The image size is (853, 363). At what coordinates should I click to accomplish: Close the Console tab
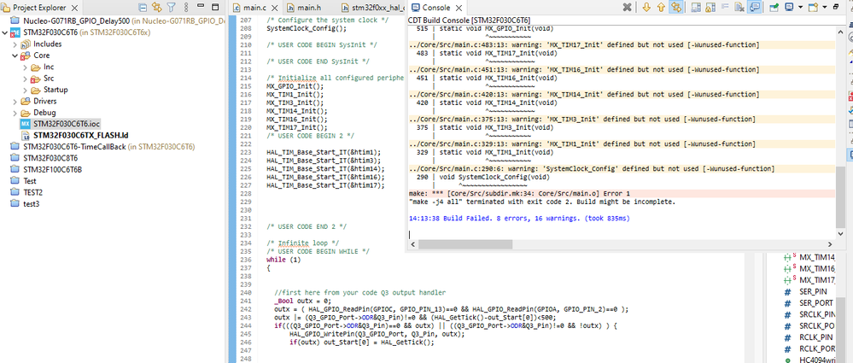458,8
